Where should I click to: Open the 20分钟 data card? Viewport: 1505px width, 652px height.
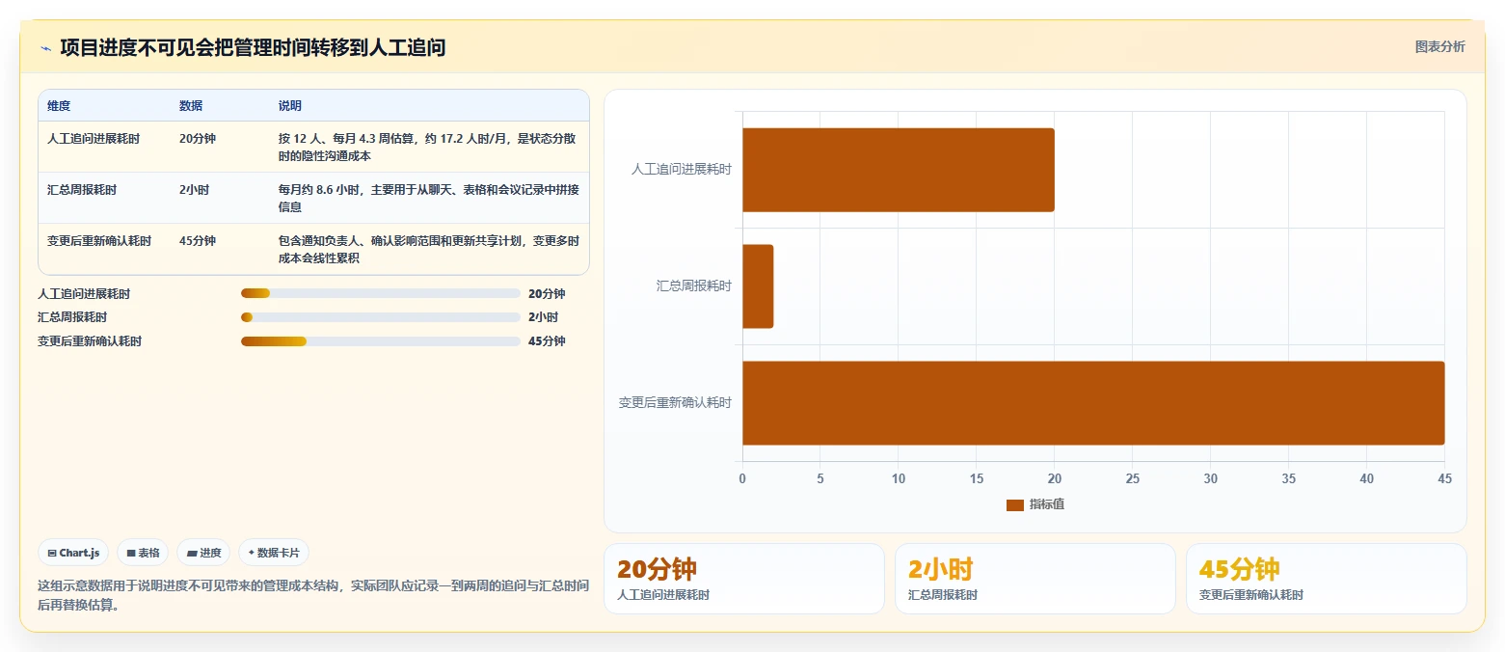[743, 579]
